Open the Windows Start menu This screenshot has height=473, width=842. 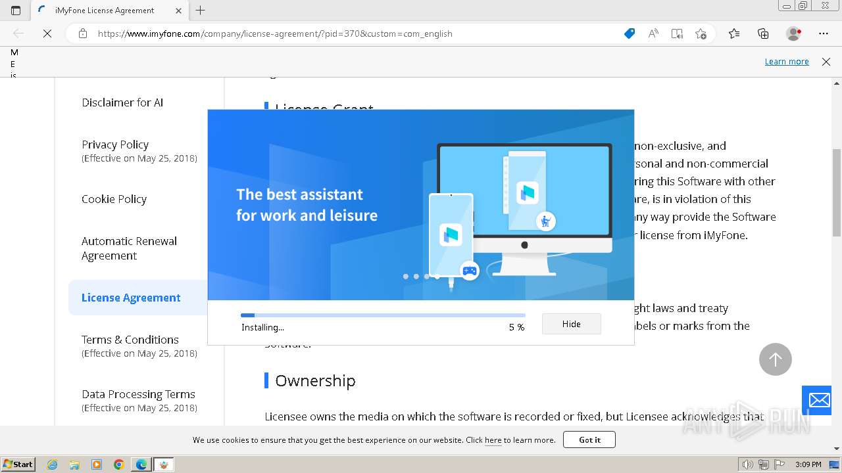[x=18, y=464]
